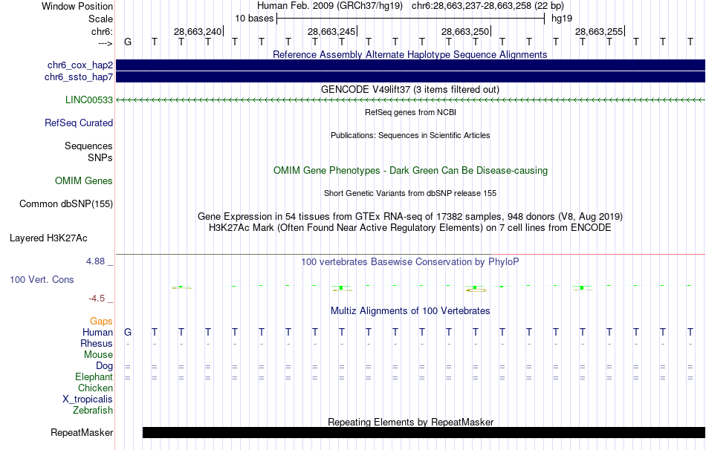Open the Layered H3K27Ac track label
The image size is (706, 450).
tap(48, 238)
